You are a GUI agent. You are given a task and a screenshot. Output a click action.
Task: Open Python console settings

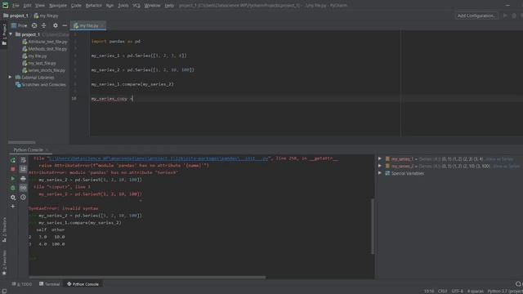13,198
